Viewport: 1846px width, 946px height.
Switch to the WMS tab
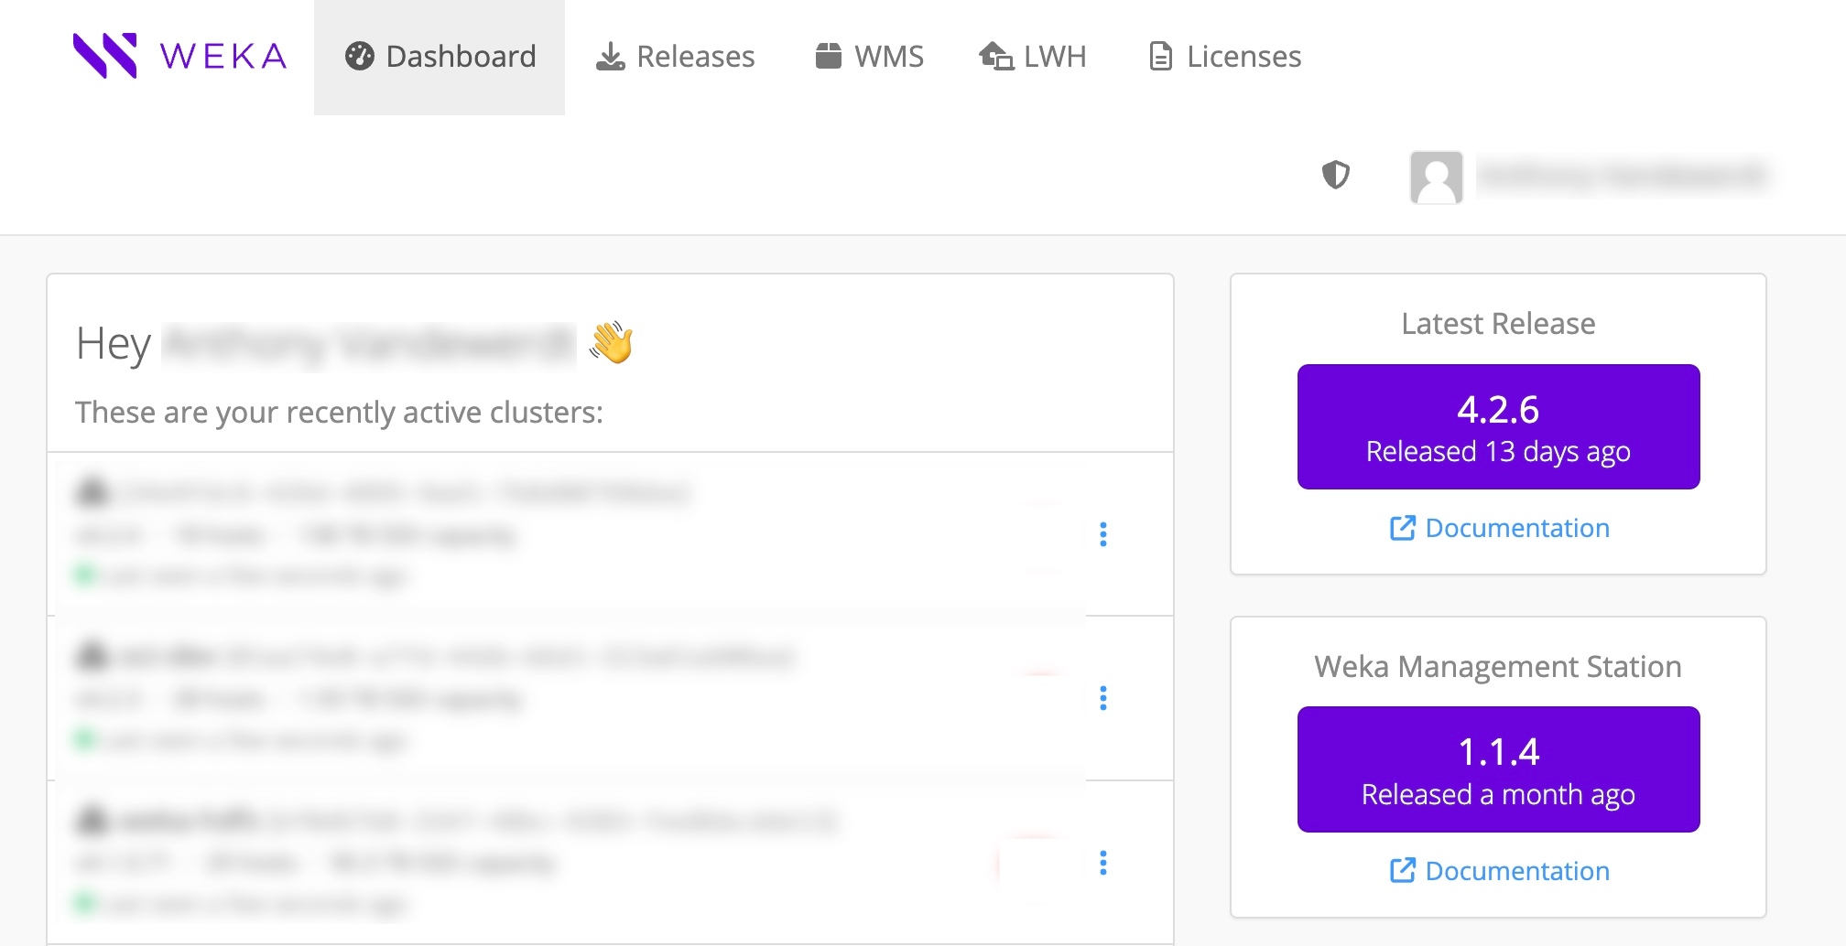pos(869,57)
